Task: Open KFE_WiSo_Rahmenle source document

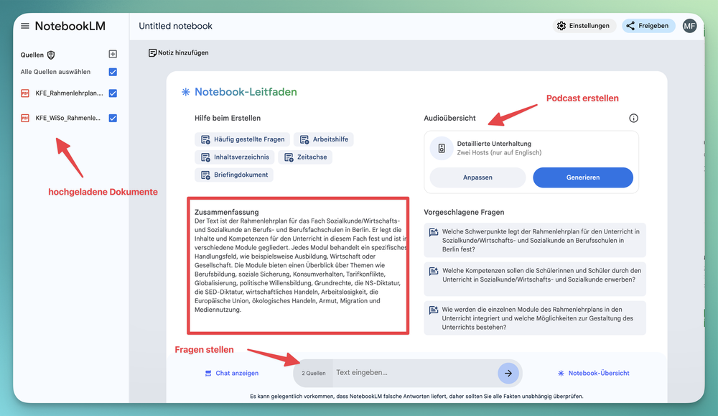Action: click(x=67, y=118)
